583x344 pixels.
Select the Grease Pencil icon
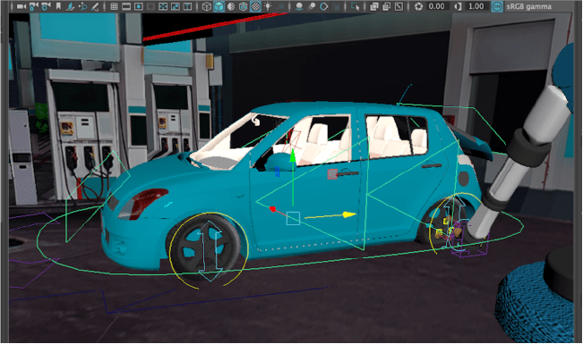(95, 6)
